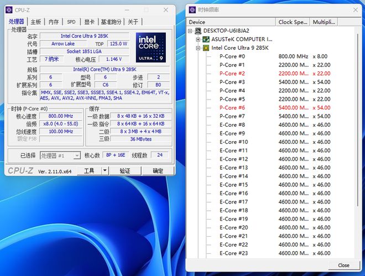Select the red P-Core #6 row
The image size is (365, 276).
[x=275, y=108]
